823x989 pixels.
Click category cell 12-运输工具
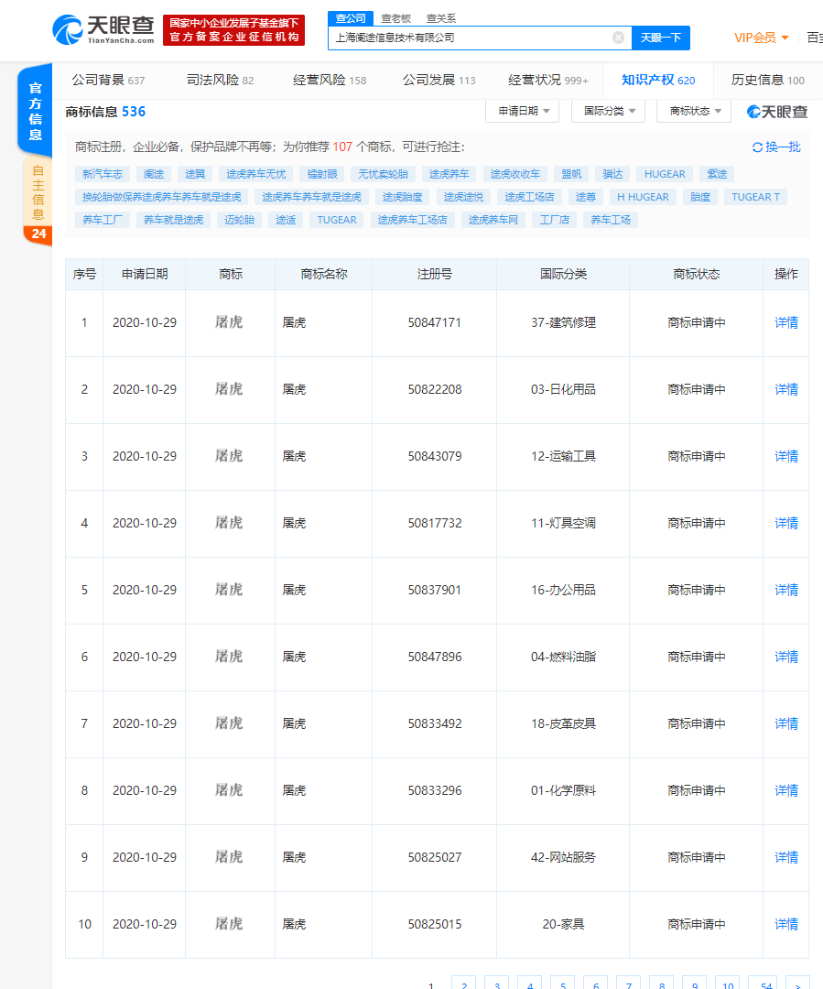pyautogui.click(x=563, y=456)
